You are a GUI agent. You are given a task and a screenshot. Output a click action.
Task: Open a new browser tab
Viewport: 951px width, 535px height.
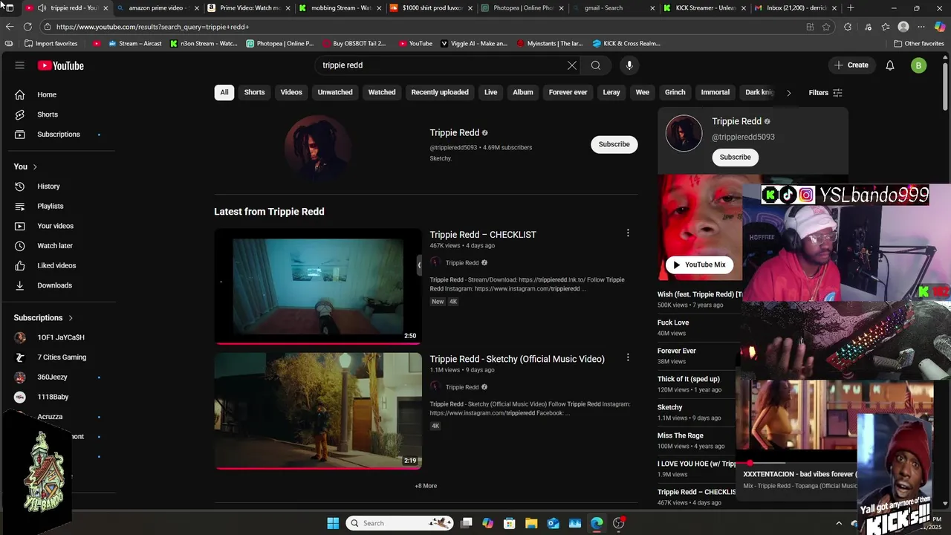click(x=851, y=8)
